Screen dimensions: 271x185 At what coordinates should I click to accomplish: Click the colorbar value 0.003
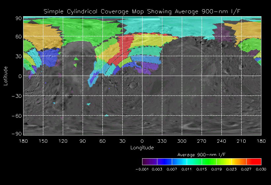[157, 169]
